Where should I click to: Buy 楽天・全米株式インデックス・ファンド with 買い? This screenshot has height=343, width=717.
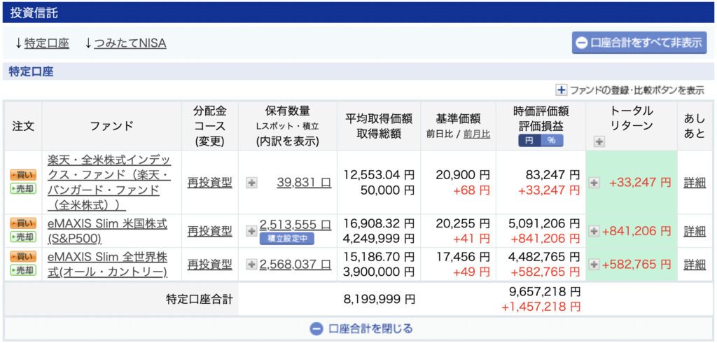pyautogui.click(x=23, y=175)
